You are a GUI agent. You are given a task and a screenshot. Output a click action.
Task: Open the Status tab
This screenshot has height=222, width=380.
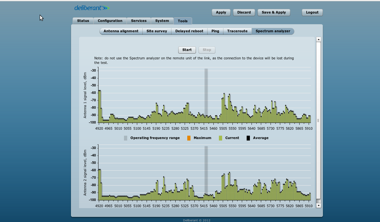[83, 21]
